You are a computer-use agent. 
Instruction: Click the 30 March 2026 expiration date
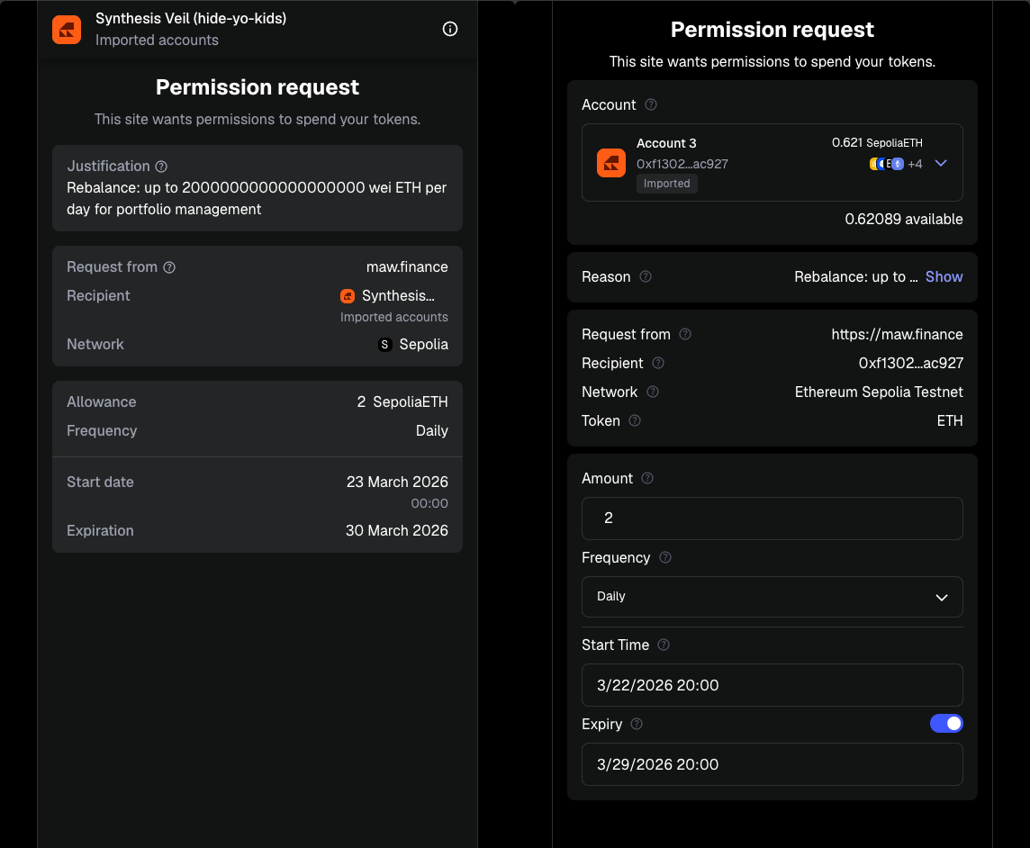tap(397, 531)
